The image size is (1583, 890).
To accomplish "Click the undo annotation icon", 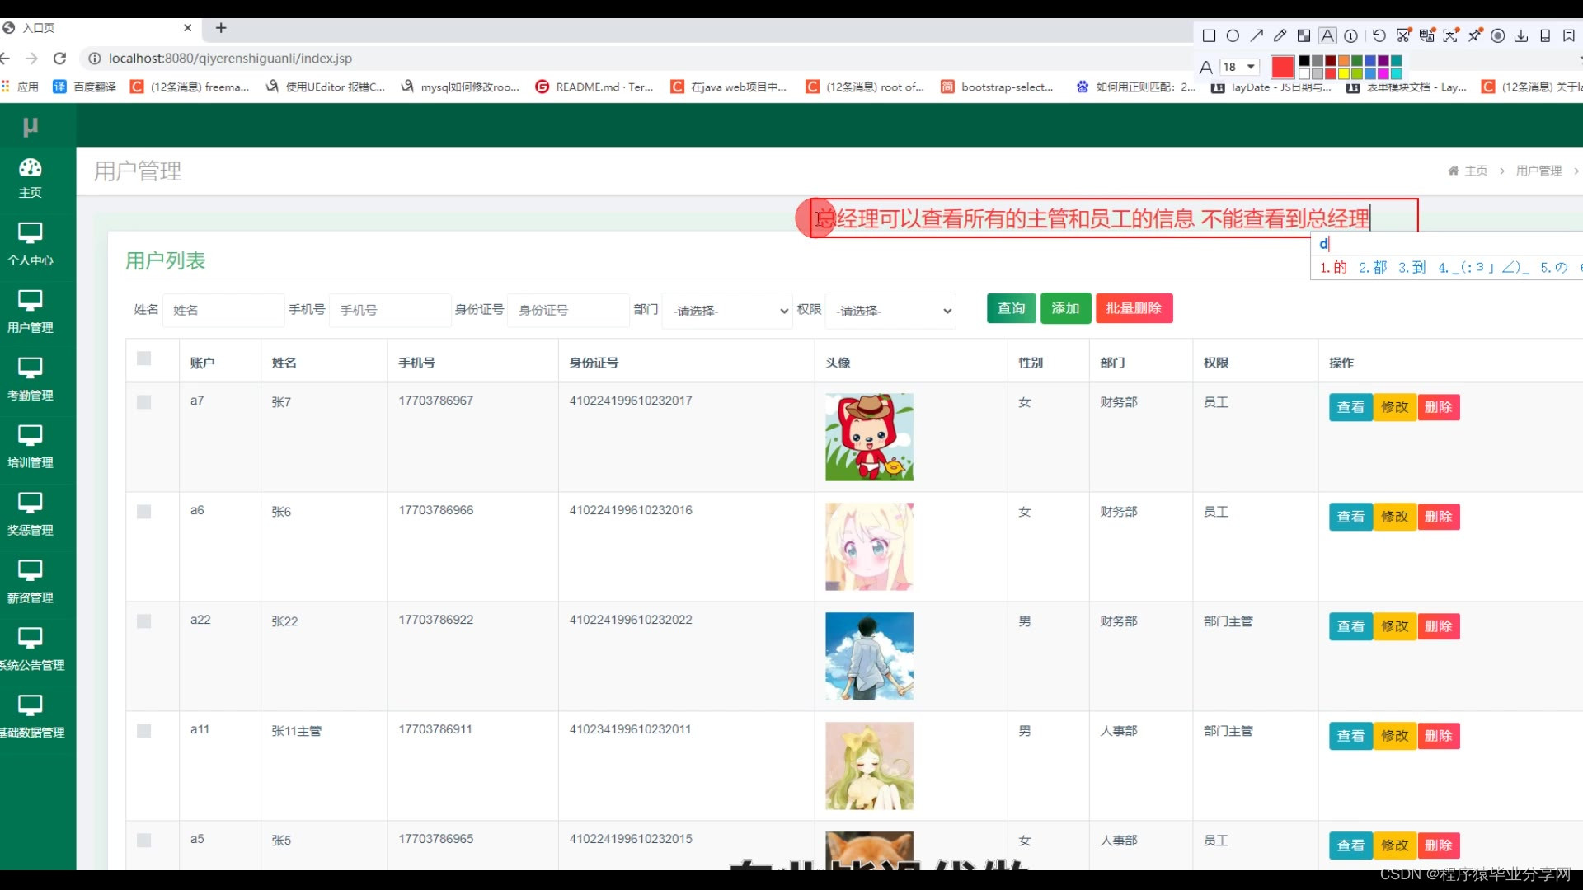I will 1379,35.
